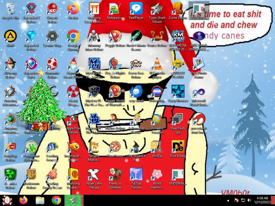Open the taskbar clock showing 4:08 AM
Image resolution: width=275 pixels, height=206 pixels.
(262, 200)
